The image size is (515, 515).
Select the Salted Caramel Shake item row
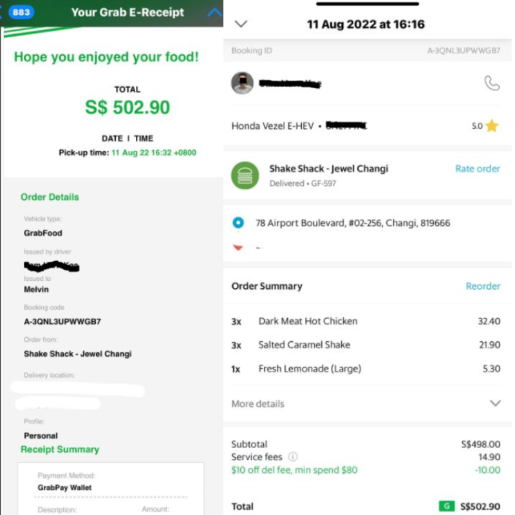point(366,345)
